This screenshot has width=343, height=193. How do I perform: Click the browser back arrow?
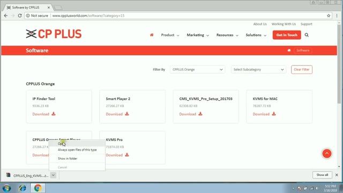(x=6, y=16)
